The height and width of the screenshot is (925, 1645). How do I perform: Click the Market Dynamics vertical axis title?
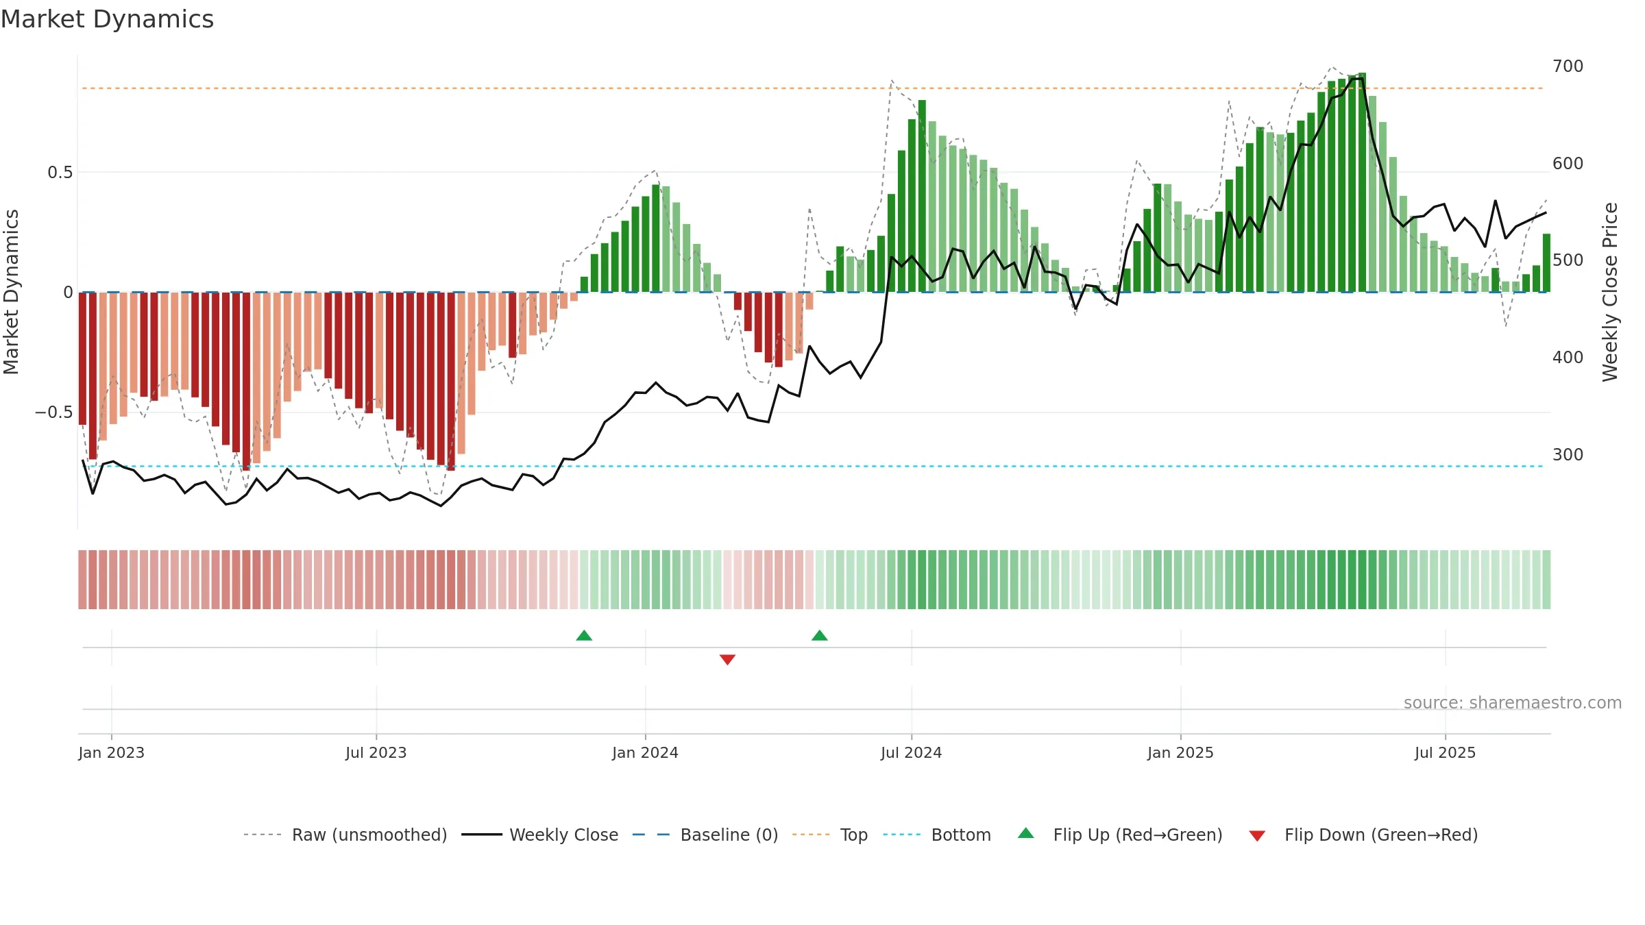pos(11,292)
